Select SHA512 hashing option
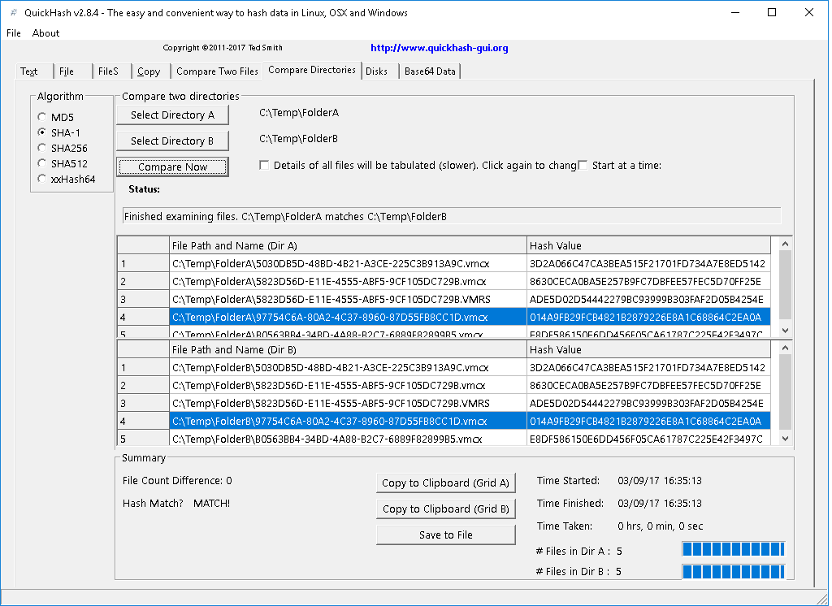 pos(41,163)
